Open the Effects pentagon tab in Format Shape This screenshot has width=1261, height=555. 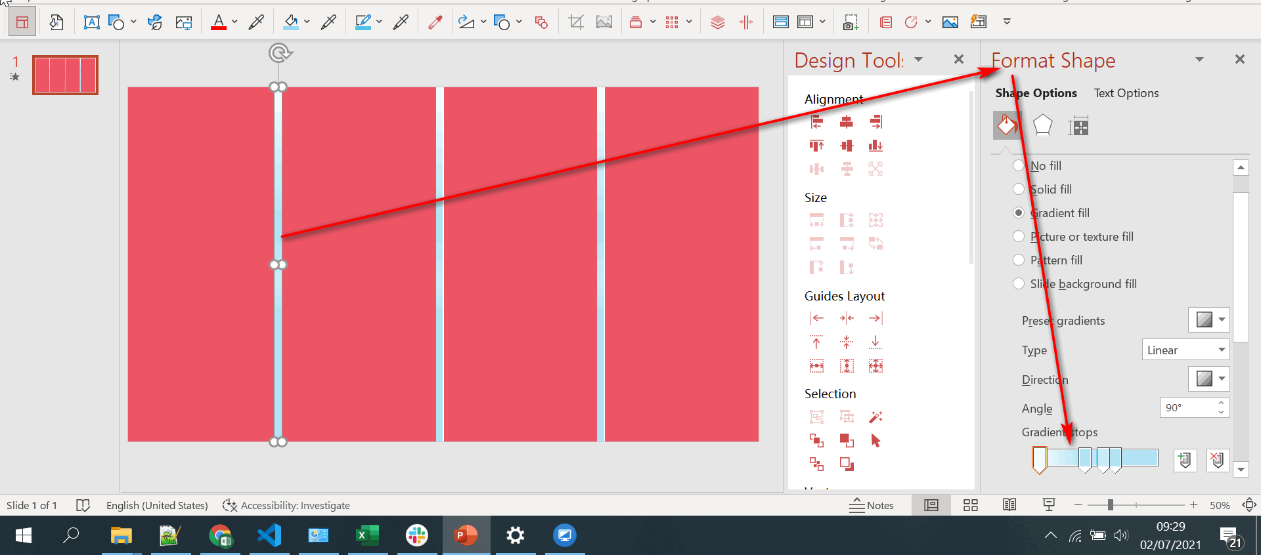[1043, 125]
